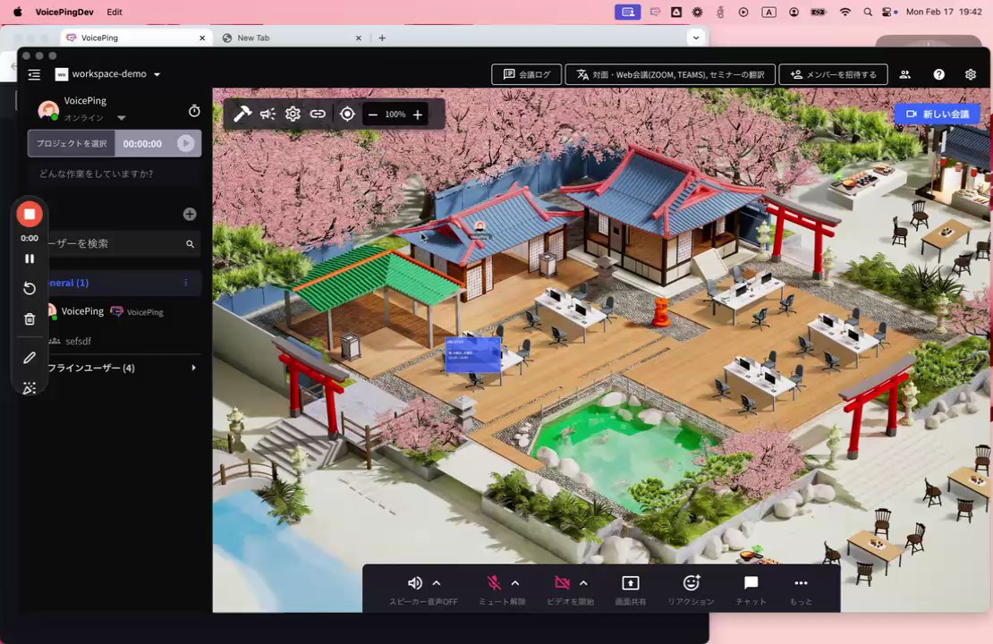
Task: Click the blue note board on desk
Action: click(473, 354)
